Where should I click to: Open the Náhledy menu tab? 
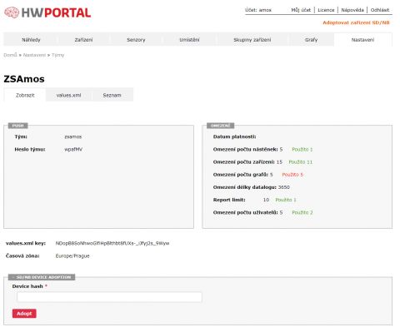(31, 40)
